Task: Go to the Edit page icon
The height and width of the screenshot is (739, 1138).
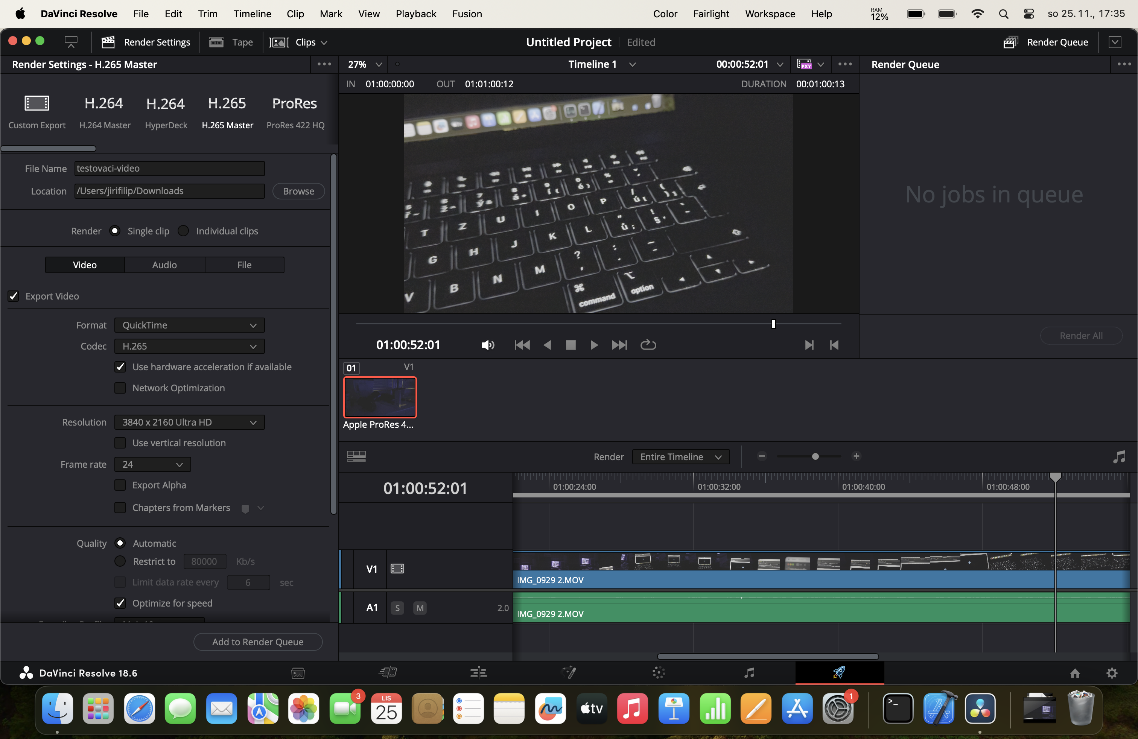Action: (478, 673)
